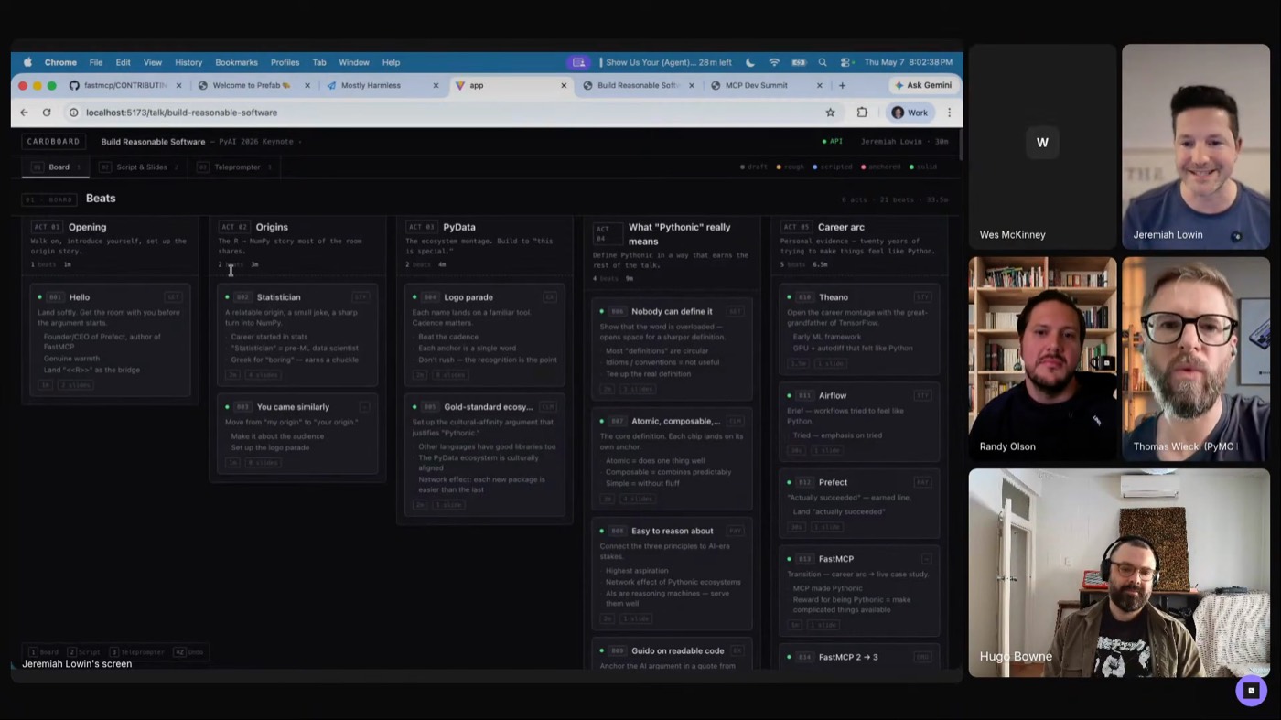The image size is (1281, 720).
Task: Click the Act 01 Opening column header
Action: 110,244
